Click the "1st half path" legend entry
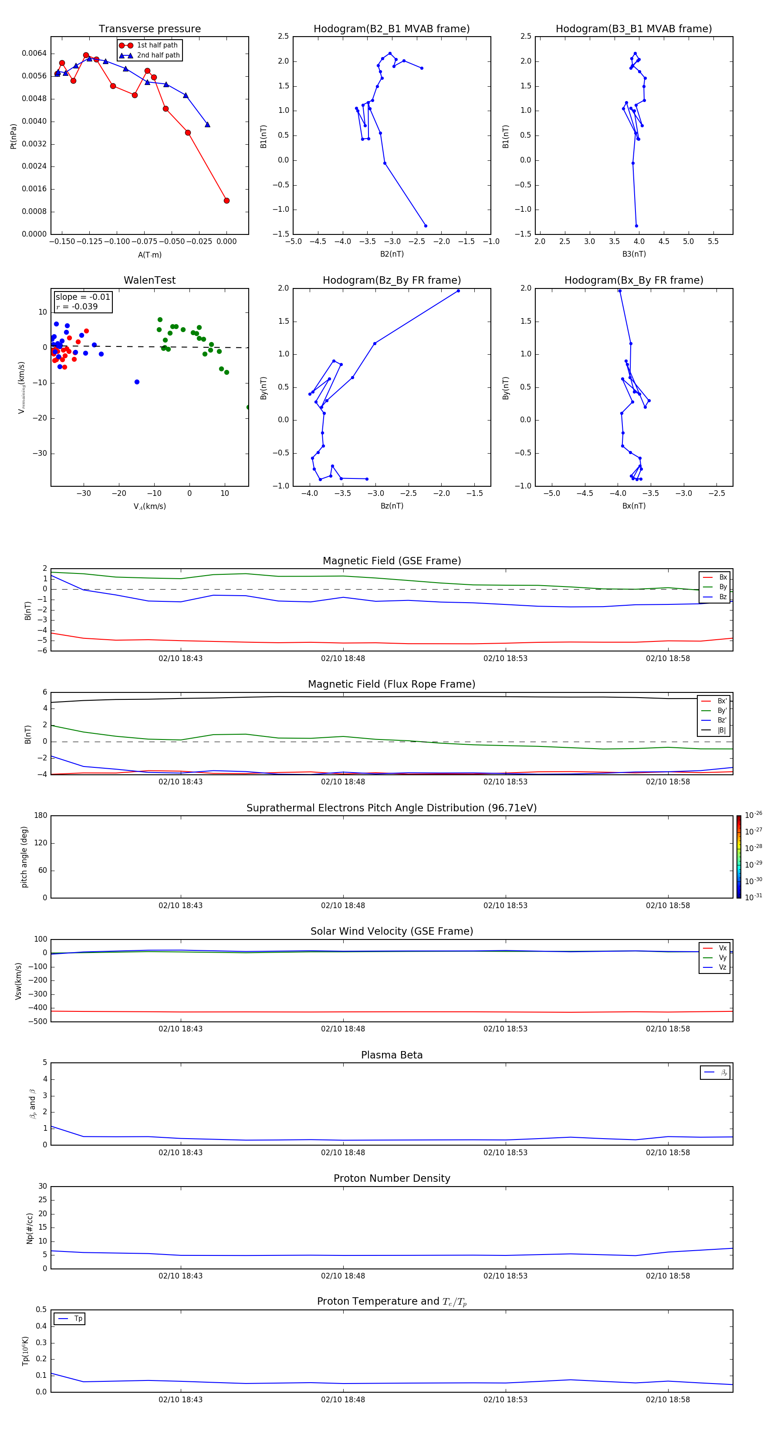This screenshot has height=1438, width=784. click(149, 45)
